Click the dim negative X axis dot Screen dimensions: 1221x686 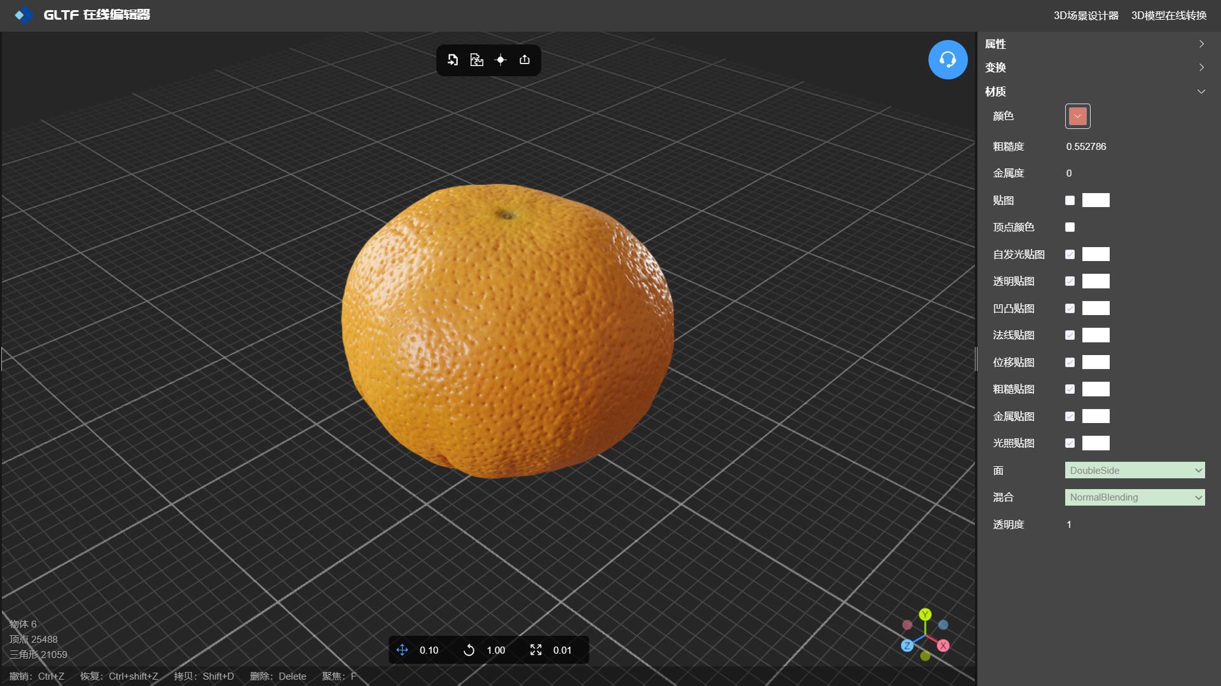pyautogui.click(x=907, y=625)
